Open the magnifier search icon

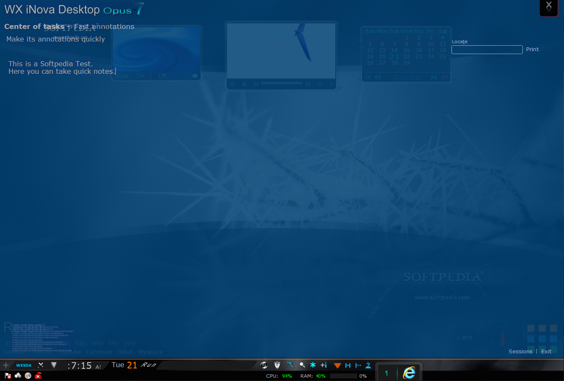click(302, 365)
